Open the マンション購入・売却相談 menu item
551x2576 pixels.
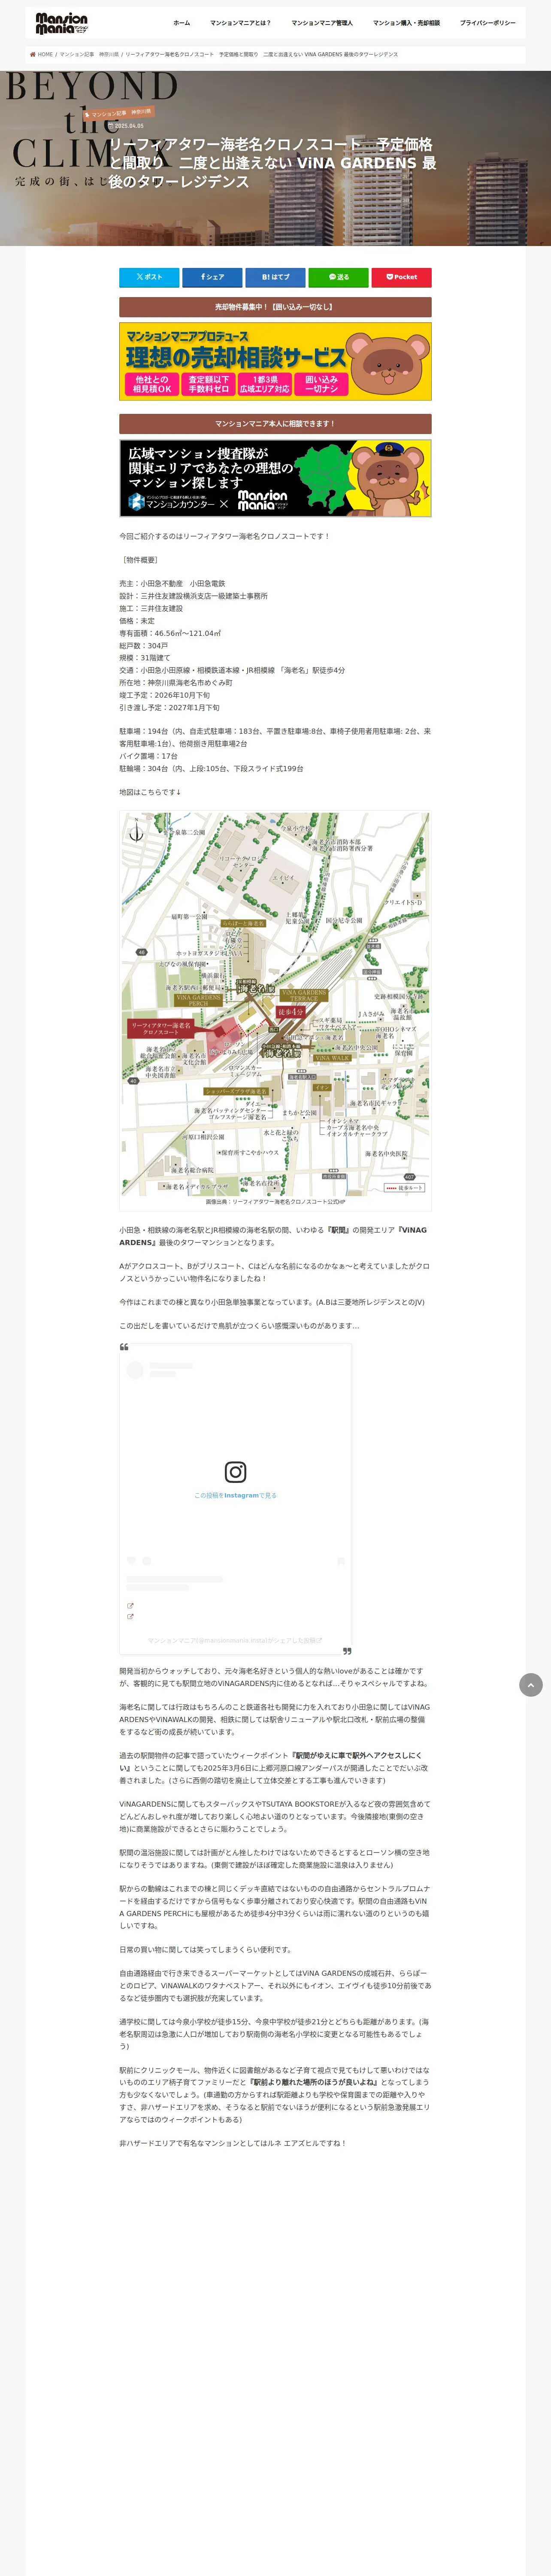click(406, 23)
